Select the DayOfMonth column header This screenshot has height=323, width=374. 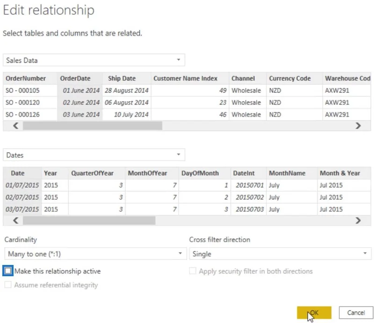(205, 173)
